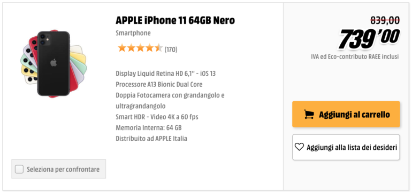Image resolution: width=412 pixels, height=194 pixels.
Task: Click the iPhone 11 product image
Action: tap(54, 63)
